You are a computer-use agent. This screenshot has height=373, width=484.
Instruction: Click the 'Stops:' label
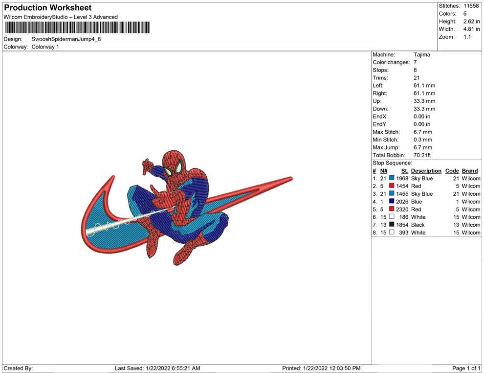[x=380, y=70]
